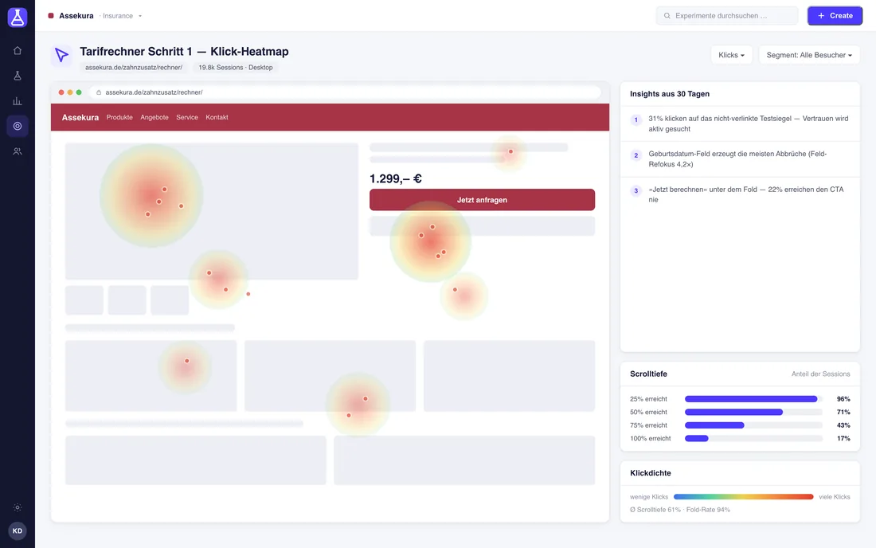
Task: Click the flask app logo
Action: click(18, 18)
